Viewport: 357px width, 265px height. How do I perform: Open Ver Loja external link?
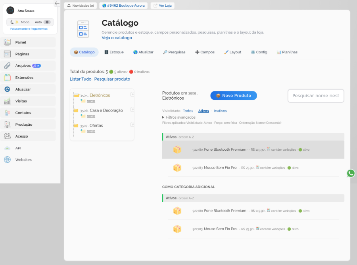[x=163, y=6]
